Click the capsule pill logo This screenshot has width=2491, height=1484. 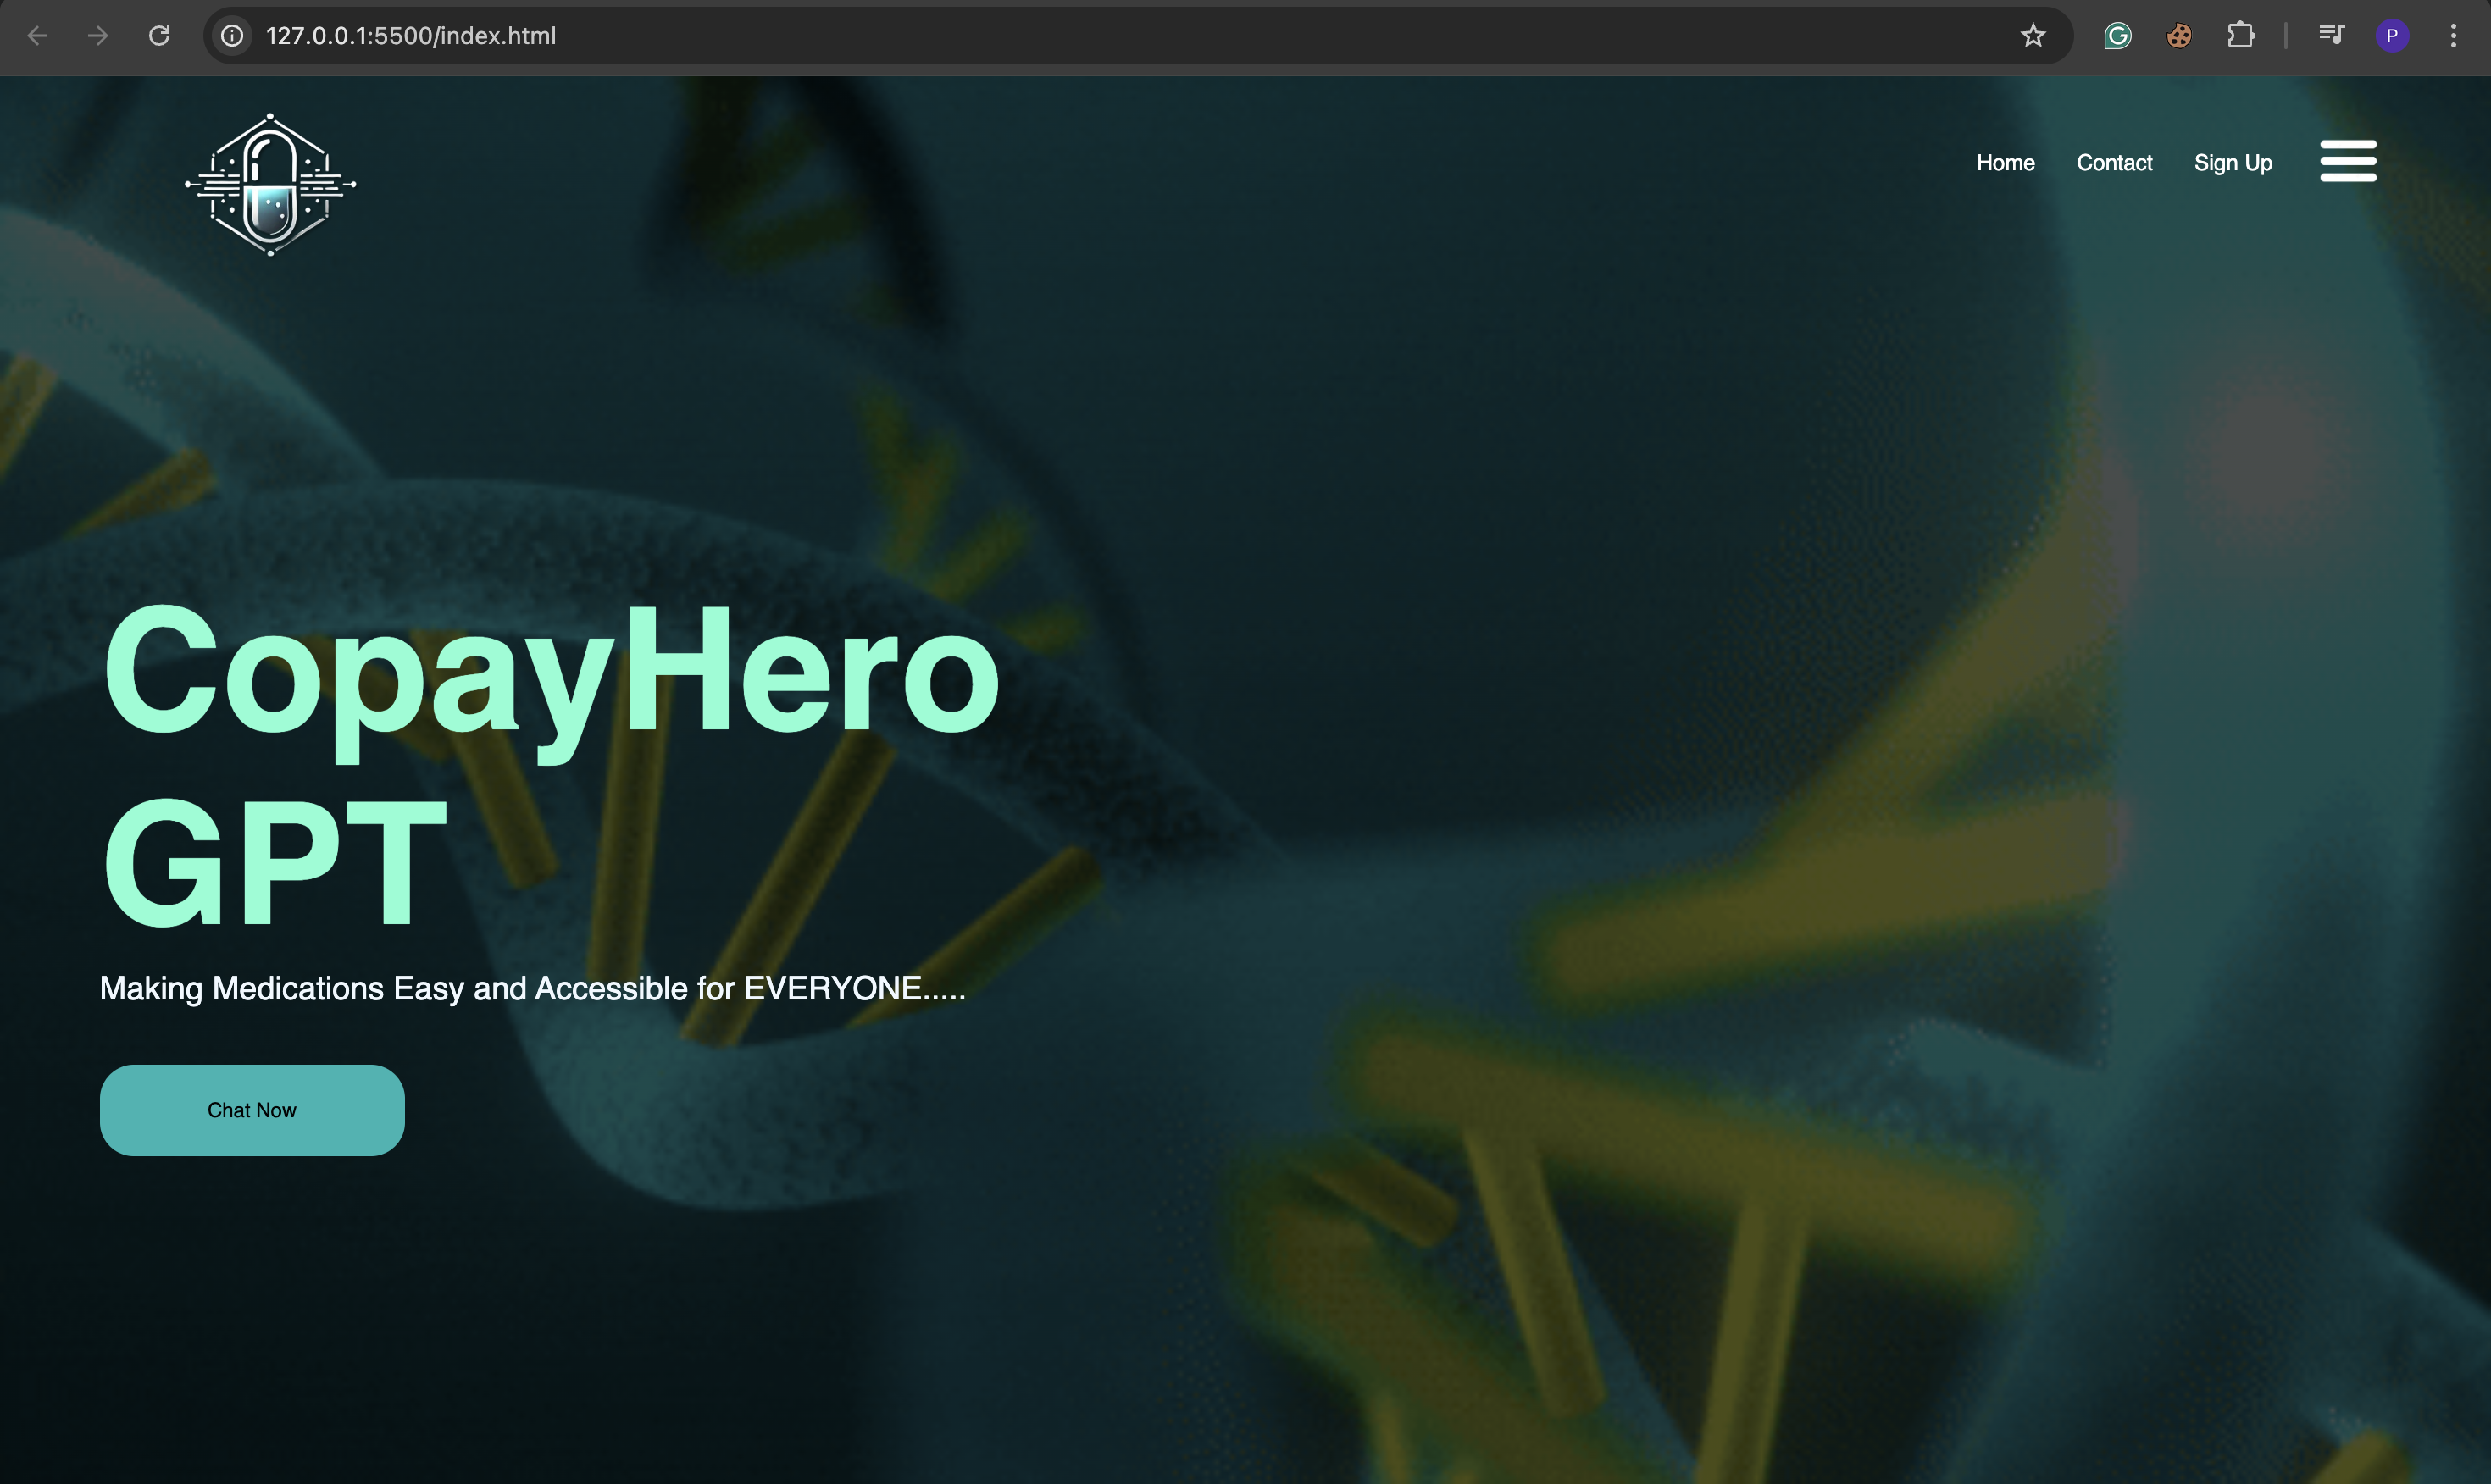(x=270, y=185)
